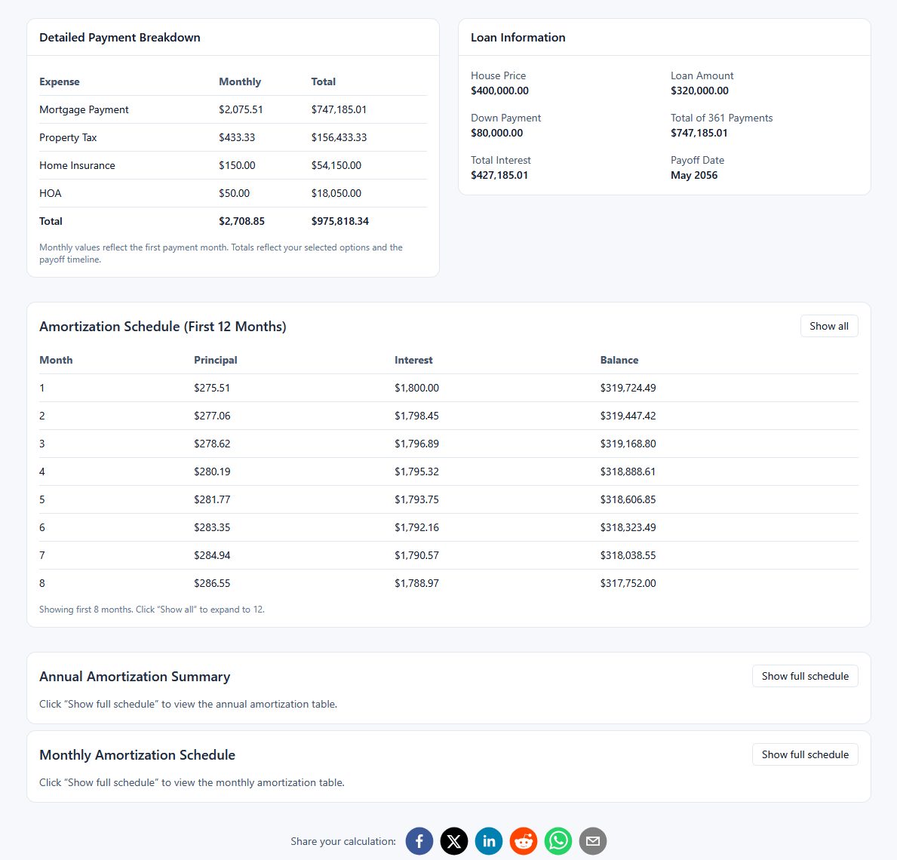The height and width of the screenshot is (860, 897).
Task: Share calculation by email icon
Action: tap(593, 841)
